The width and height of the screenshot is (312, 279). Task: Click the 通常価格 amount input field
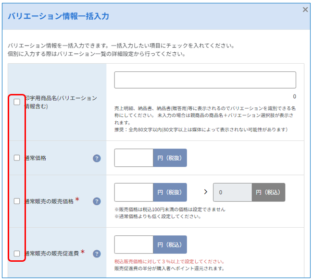point(134,158)
